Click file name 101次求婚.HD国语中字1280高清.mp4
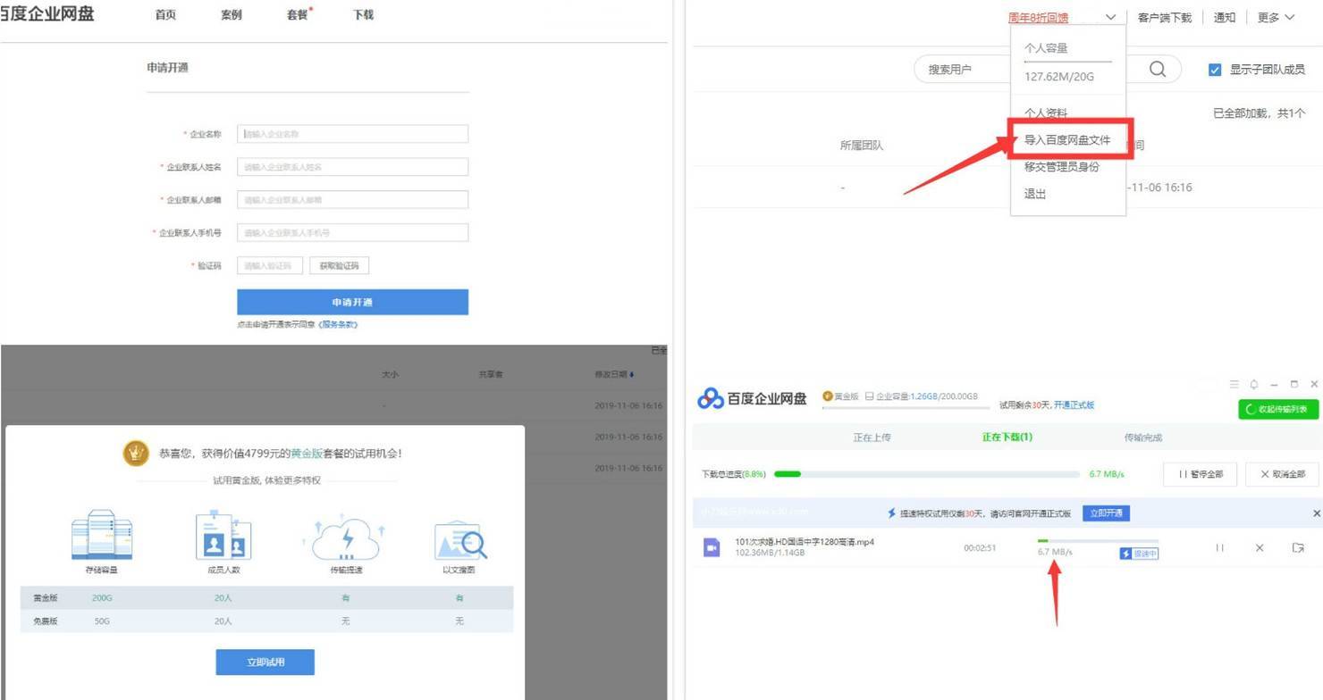Image resolution: width=1323 pixels, height=700 pixels. (804, 542)
